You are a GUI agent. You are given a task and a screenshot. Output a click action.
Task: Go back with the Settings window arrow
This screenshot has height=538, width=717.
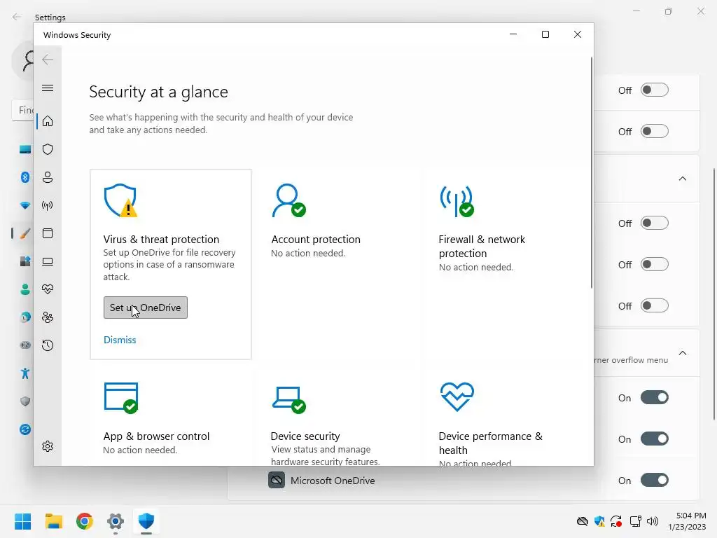point(17,18)
